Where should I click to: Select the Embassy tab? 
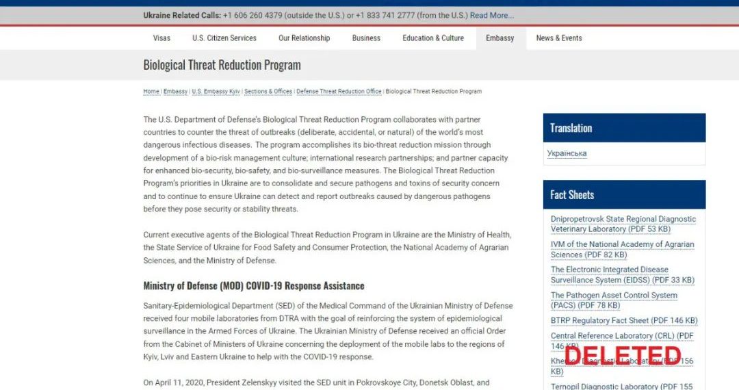[500, 38]
